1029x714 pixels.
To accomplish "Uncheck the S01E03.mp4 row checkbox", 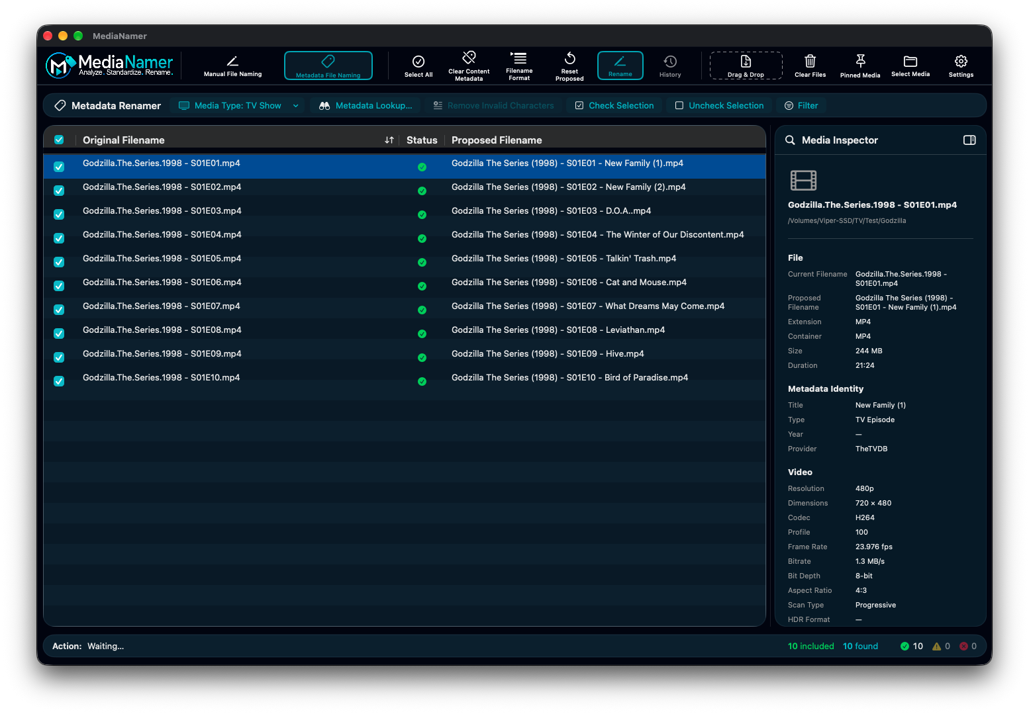I will click(59, 214).
